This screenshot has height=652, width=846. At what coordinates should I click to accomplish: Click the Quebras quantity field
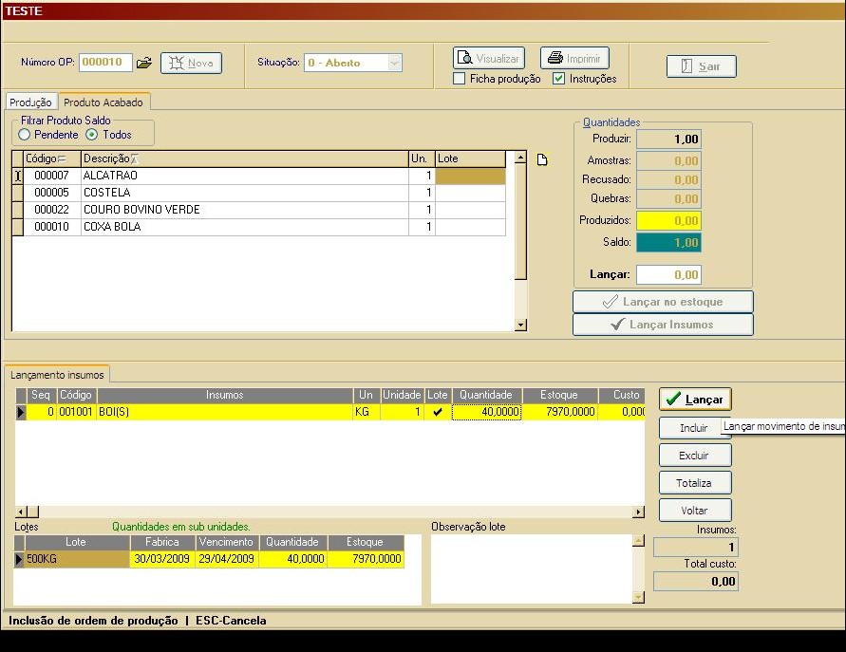tap(668, 198)
